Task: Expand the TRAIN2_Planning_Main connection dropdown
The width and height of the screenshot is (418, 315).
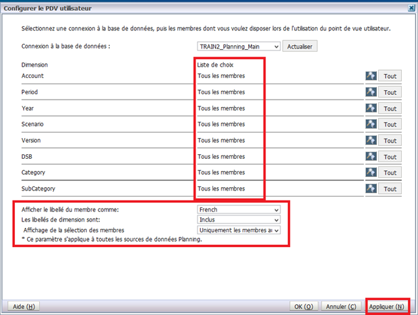Action: 237,46
